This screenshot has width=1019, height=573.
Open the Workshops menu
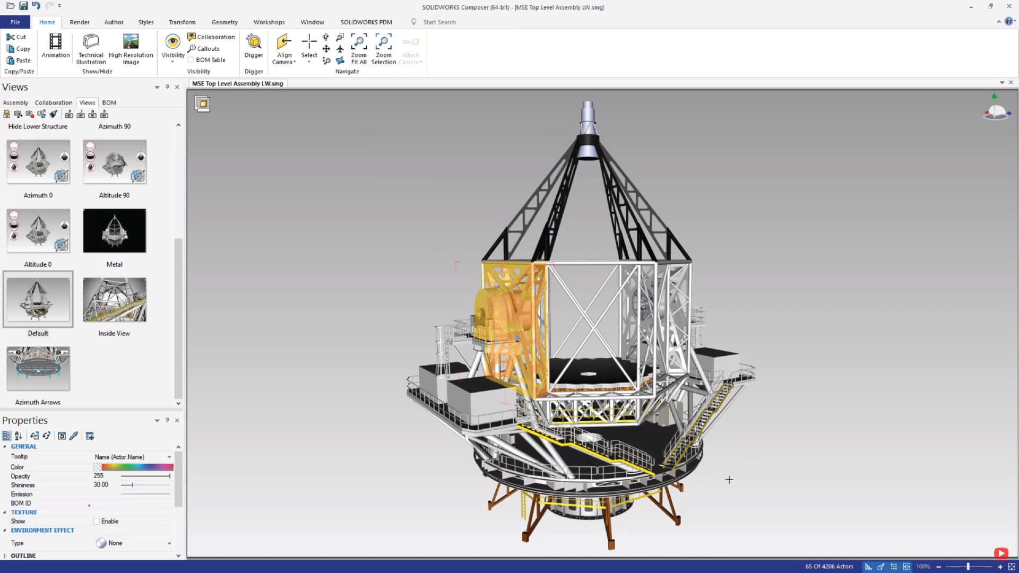tap(269, 22)
